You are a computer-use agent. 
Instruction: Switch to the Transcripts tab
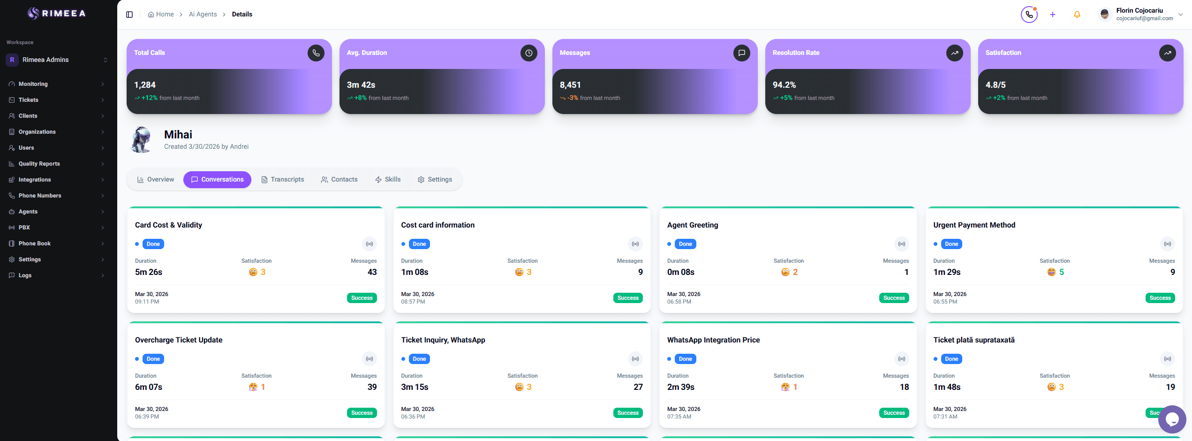pos(283,179)
